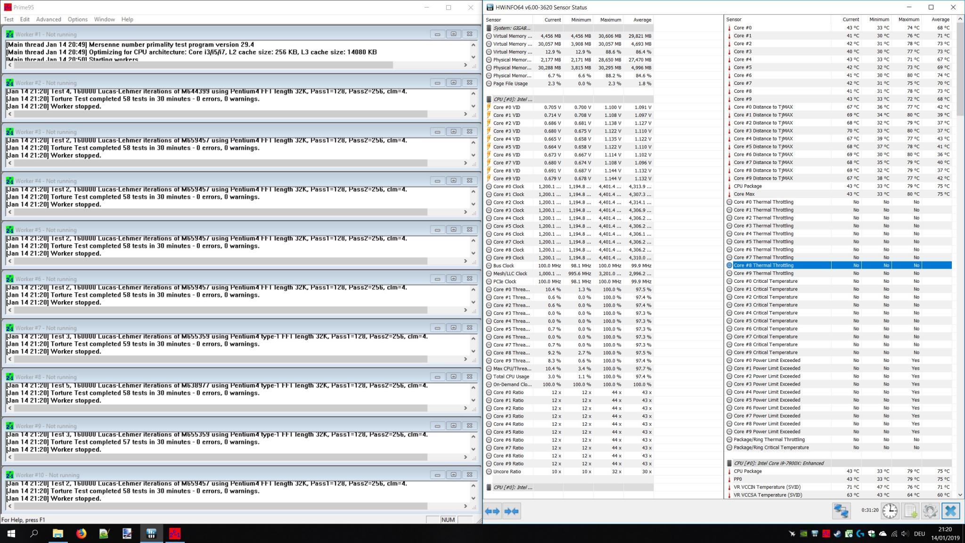Click scroll-up arrow in Worker #4 window
The height and width of the screenshot is (543, 965).
tap(474, 191)
